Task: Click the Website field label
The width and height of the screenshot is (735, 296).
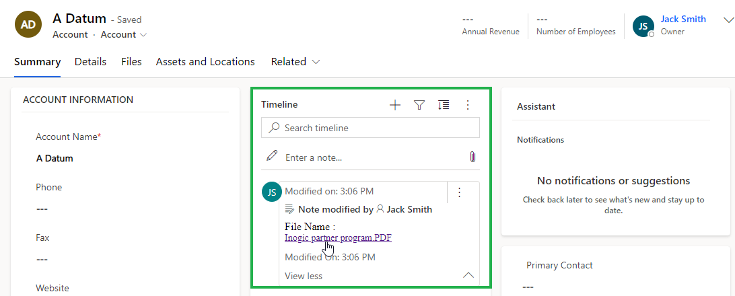Action: tap(53, 288)
